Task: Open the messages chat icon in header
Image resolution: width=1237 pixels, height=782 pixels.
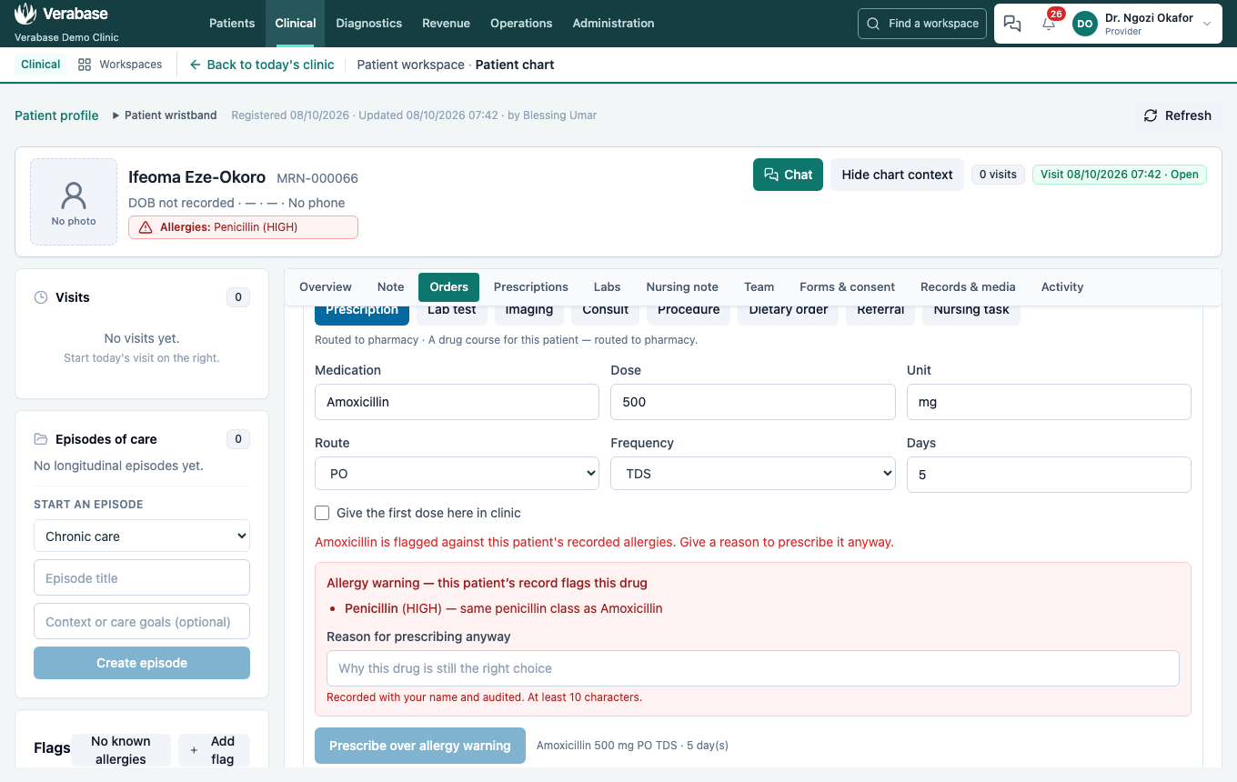Action: [x=1012, y=24]
